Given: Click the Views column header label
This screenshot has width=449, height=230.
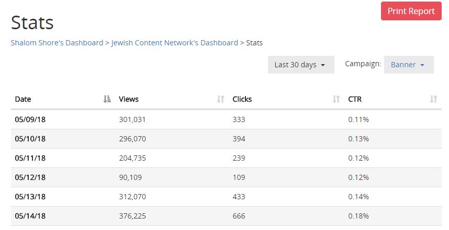Looking at the screenshot, I should [129, 99].
